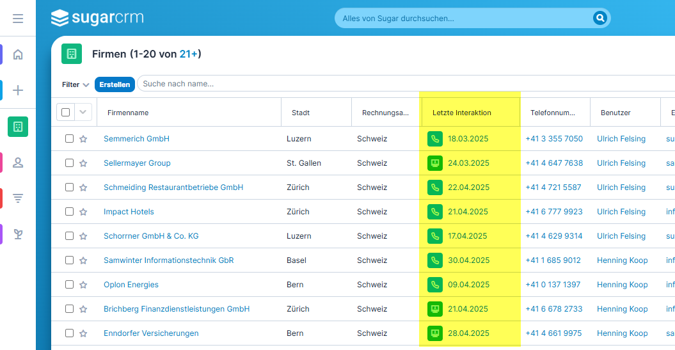The image size is (675, 350).
Task: Star the Schmeiding Restaurantbetriebe GmbH row
Action: [x=83, y=187]
